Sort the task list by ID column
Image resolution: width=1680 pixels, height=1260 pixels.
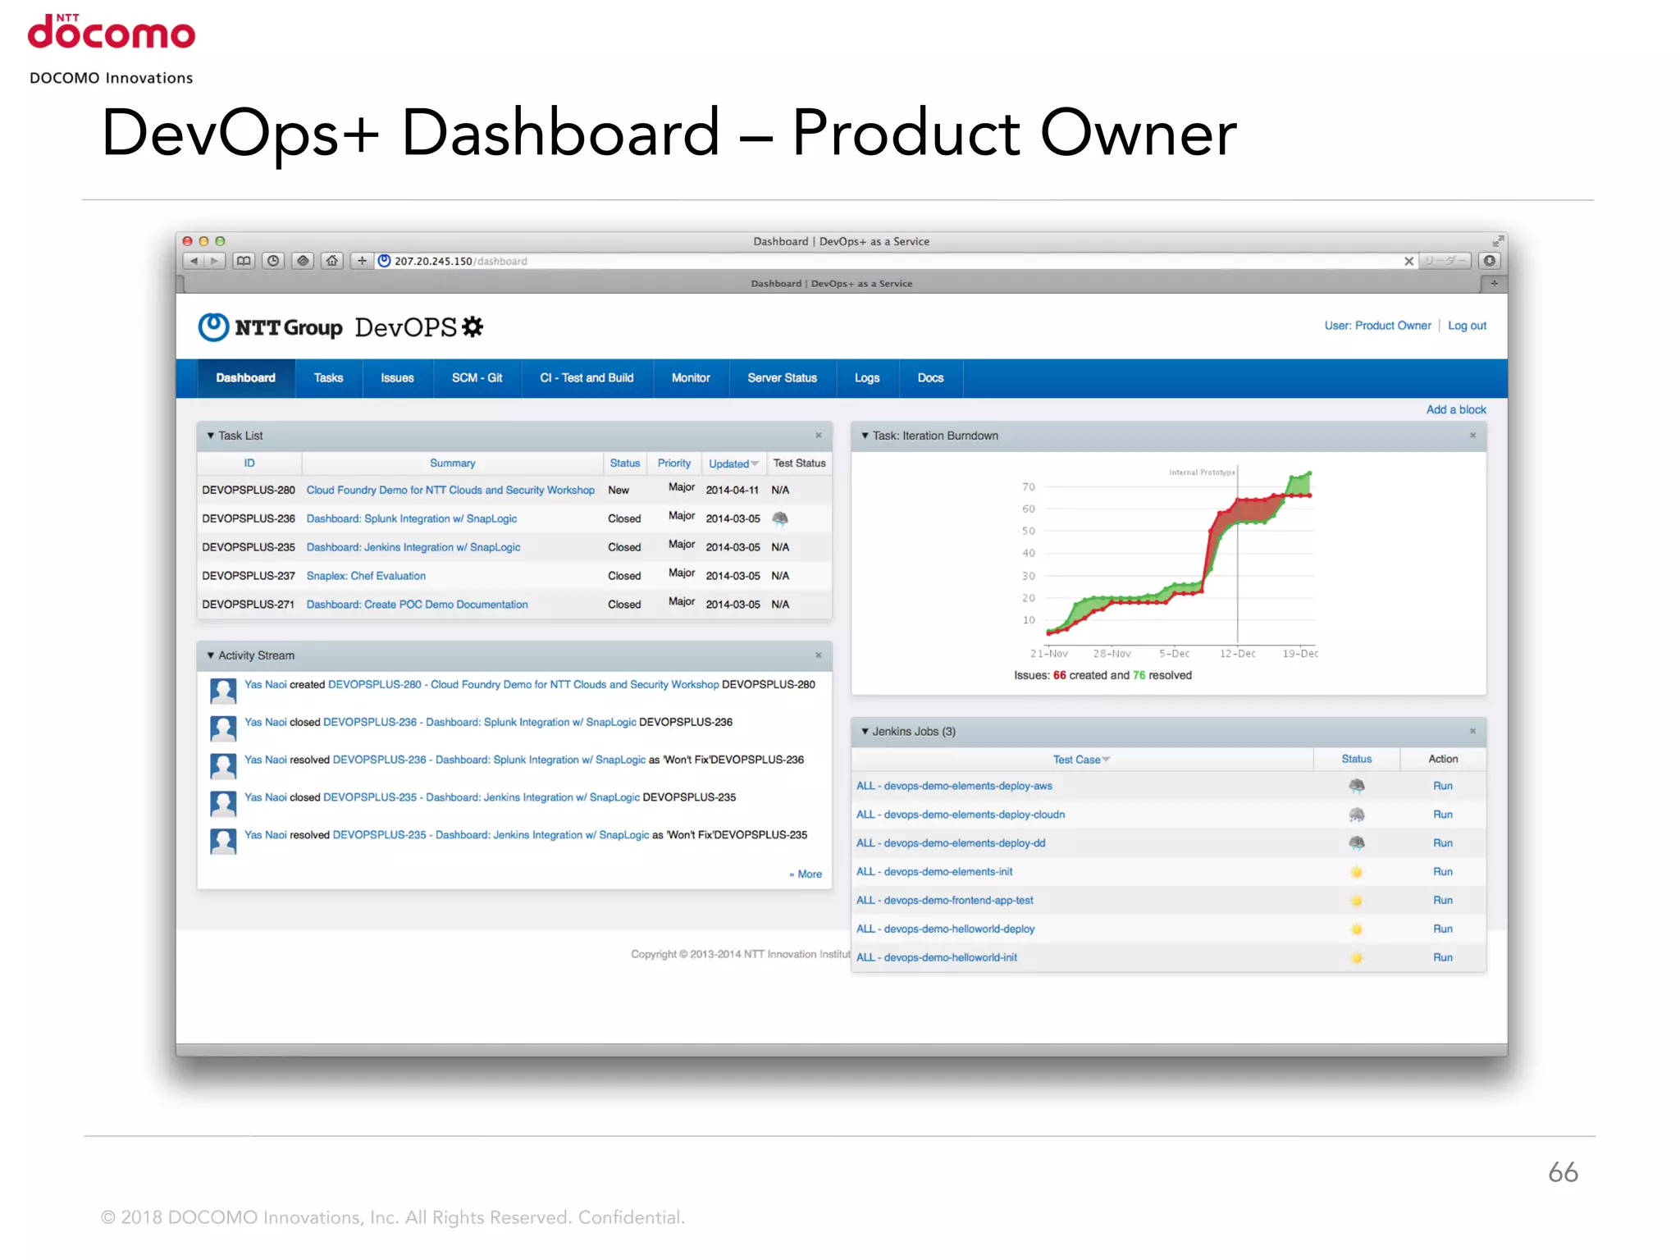[249, 463]
